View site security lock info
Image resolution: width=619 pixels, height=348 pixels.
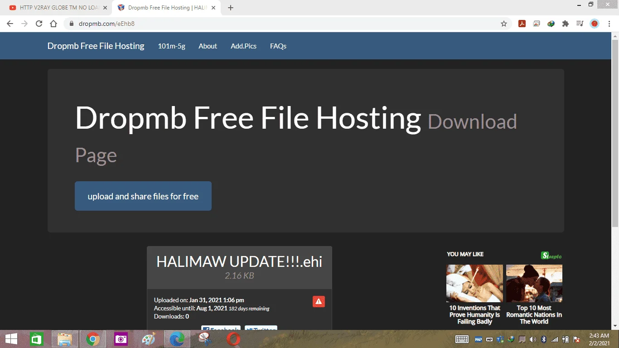pos(71,24)
